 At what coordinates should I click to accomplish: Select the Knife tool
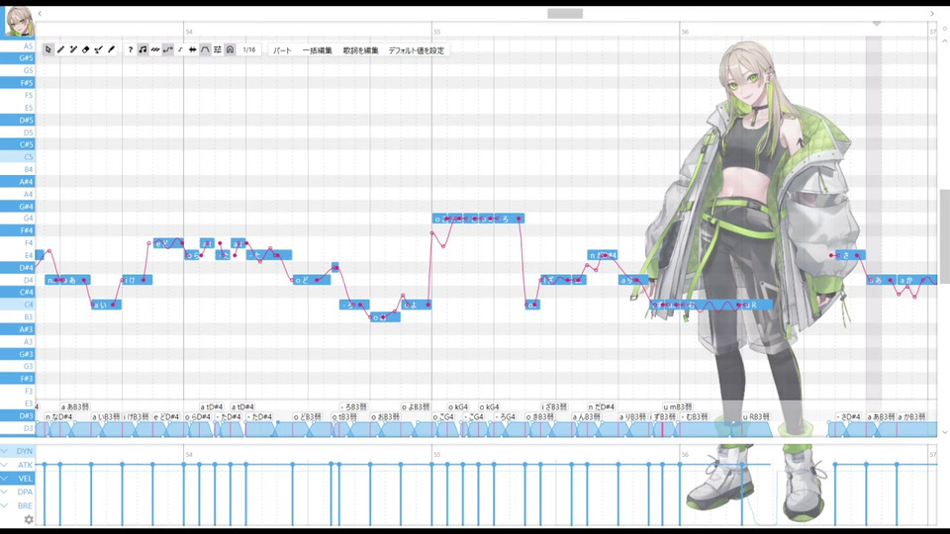tap(112, 49)
